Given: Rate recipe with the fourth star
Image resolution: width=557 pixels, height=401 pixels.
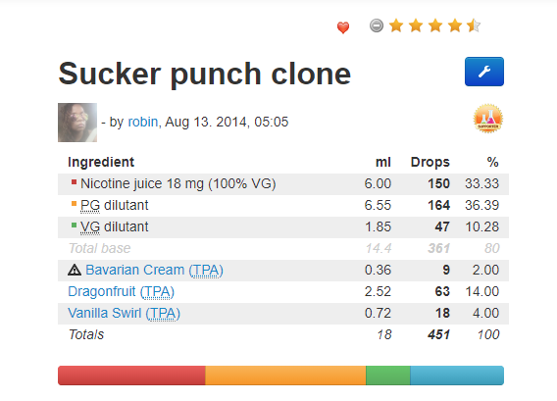Looking at the screenshot, I should tap(455, 25).
